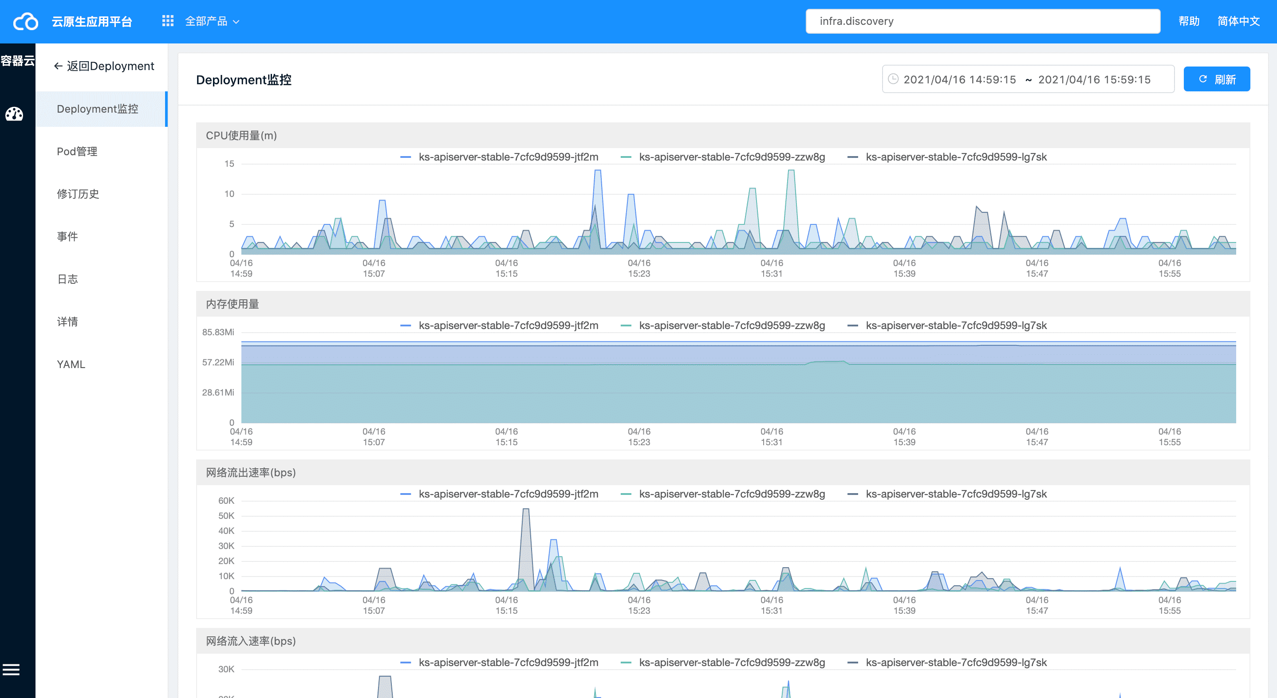
Task: Toggle zzw8g series in CPU使用量 legend
Action: 723,157
